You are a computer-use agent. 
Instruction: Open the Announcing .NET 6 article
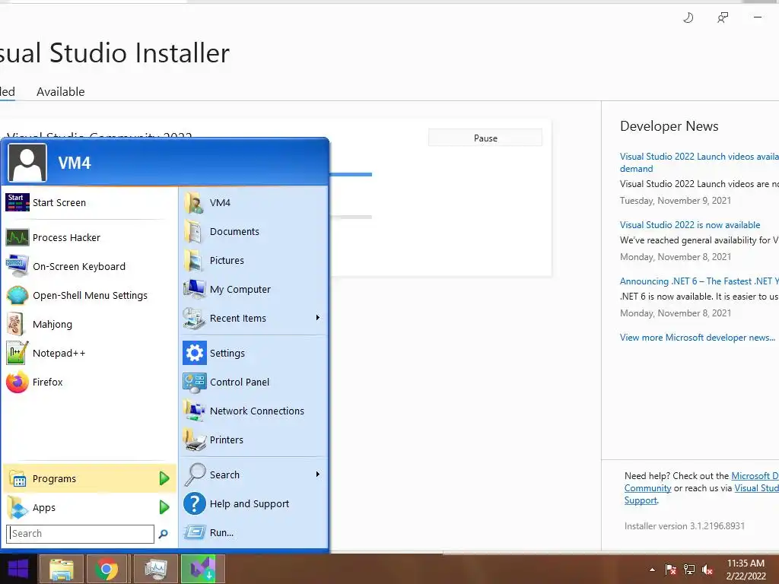(699, 281)
